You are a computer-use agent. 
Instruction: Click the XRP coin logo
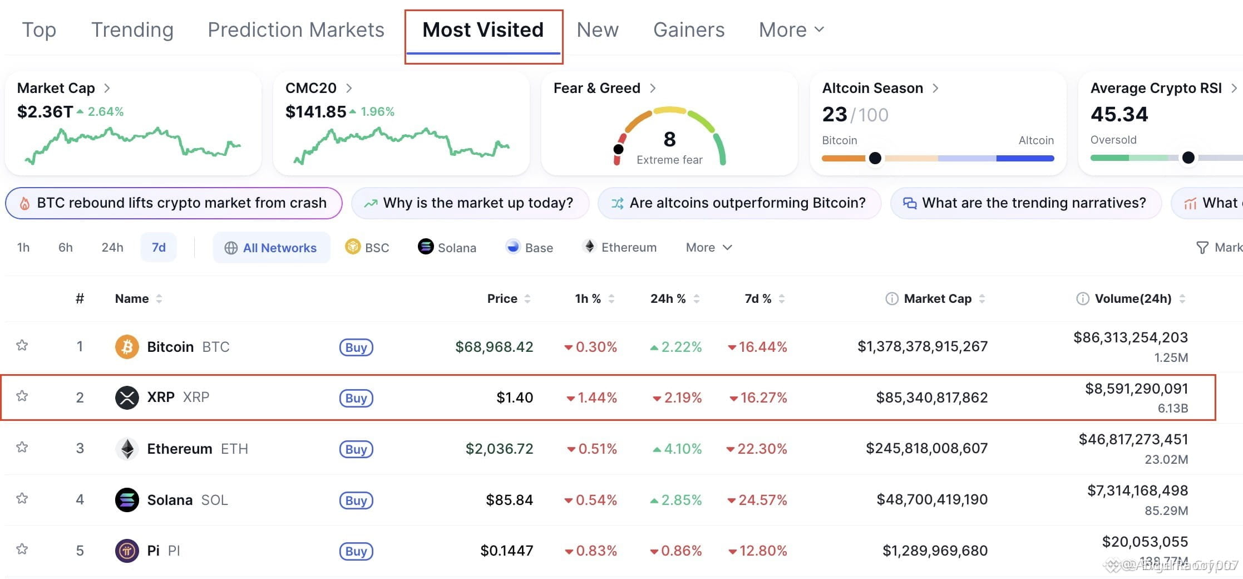coord(127,398)
